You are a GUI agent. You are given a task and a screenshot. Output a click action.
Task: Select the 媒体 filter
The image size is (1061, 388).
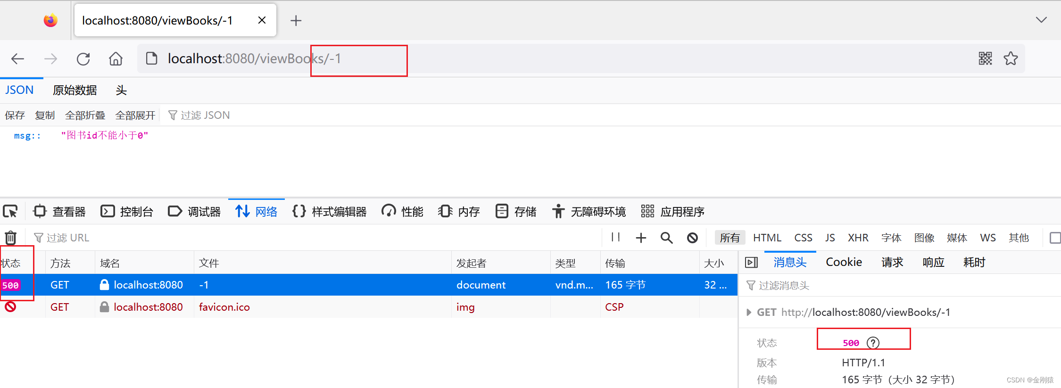(x=957, y=238)
